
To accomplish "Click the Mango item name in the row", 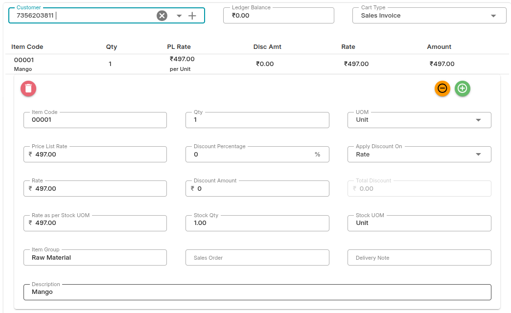I will [x=23, y=69].
